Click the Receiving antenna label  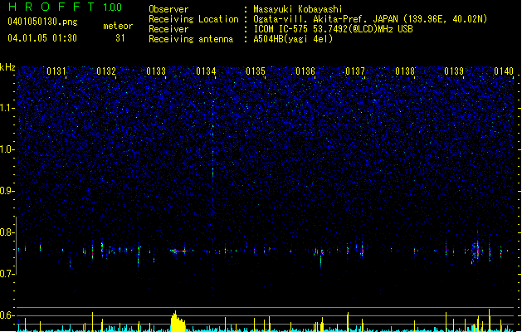point(191,39)
